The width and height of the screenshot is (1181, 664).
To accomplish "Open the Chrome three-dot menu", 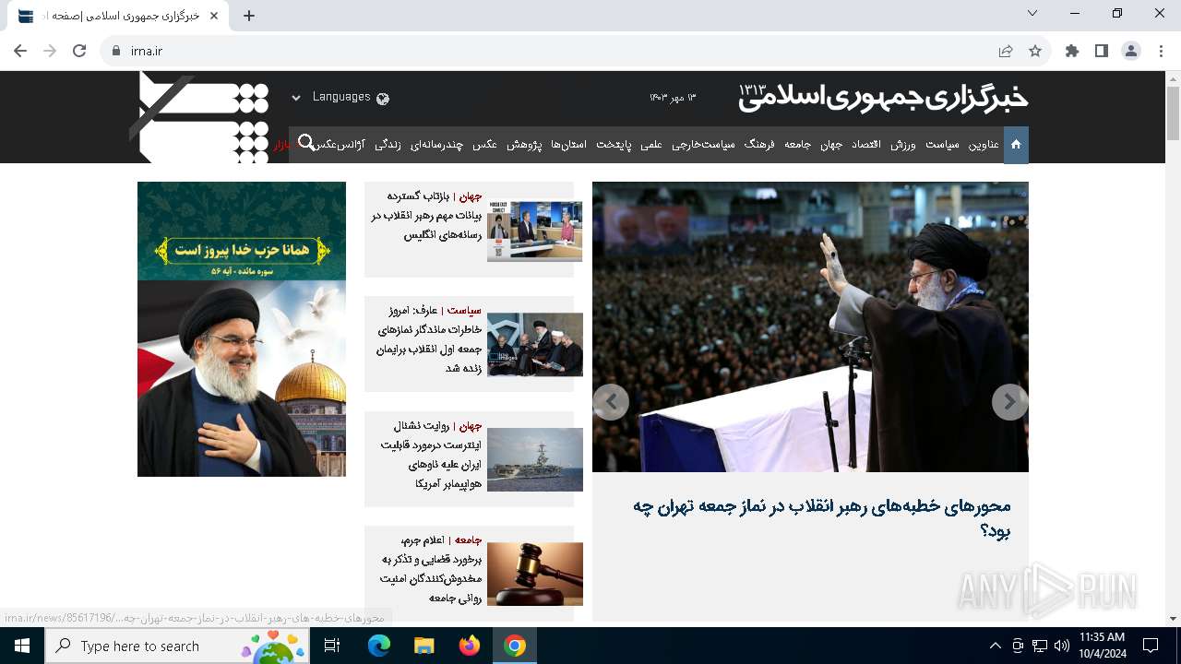I will click(1161, 51).
